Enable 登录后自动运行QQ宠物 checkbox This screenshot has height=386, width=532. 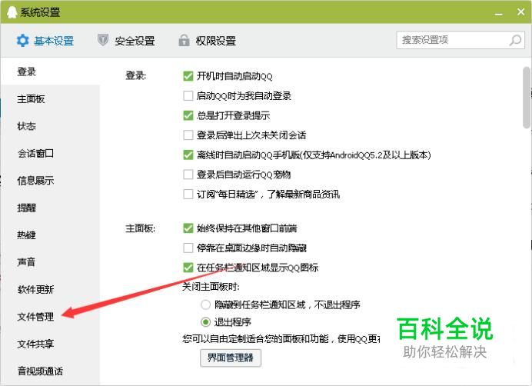click(188, 175)
